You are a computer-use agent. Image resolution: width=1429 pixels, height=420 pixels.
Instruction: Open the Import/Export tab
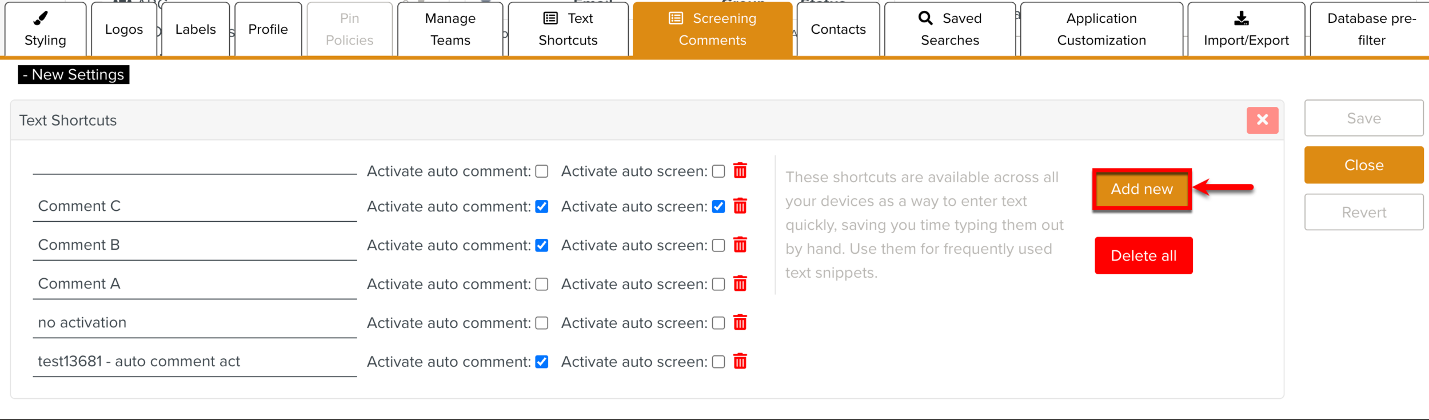pyautogui.click(x=1246, y=29)
